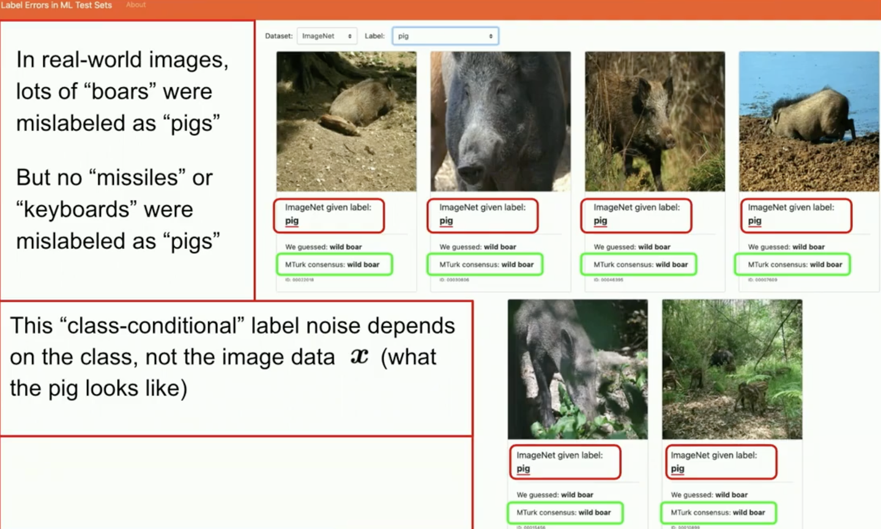Click the Label Errors in ML Test Sets title

pyautogui.click(x=58, y=5)
